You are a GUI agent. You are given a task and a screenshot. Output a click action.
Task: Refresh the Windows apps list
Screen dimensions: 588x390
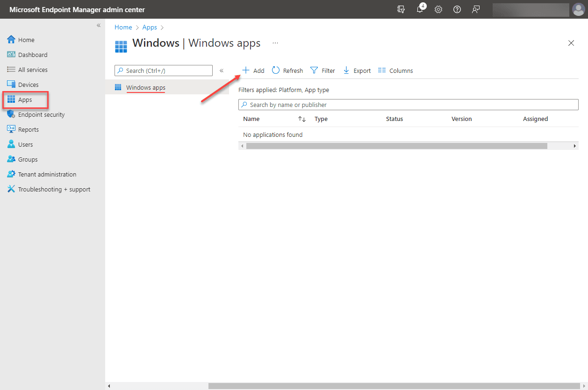click(x=287, y=70)
